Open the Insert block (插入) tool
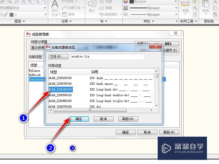 point(92,6)
